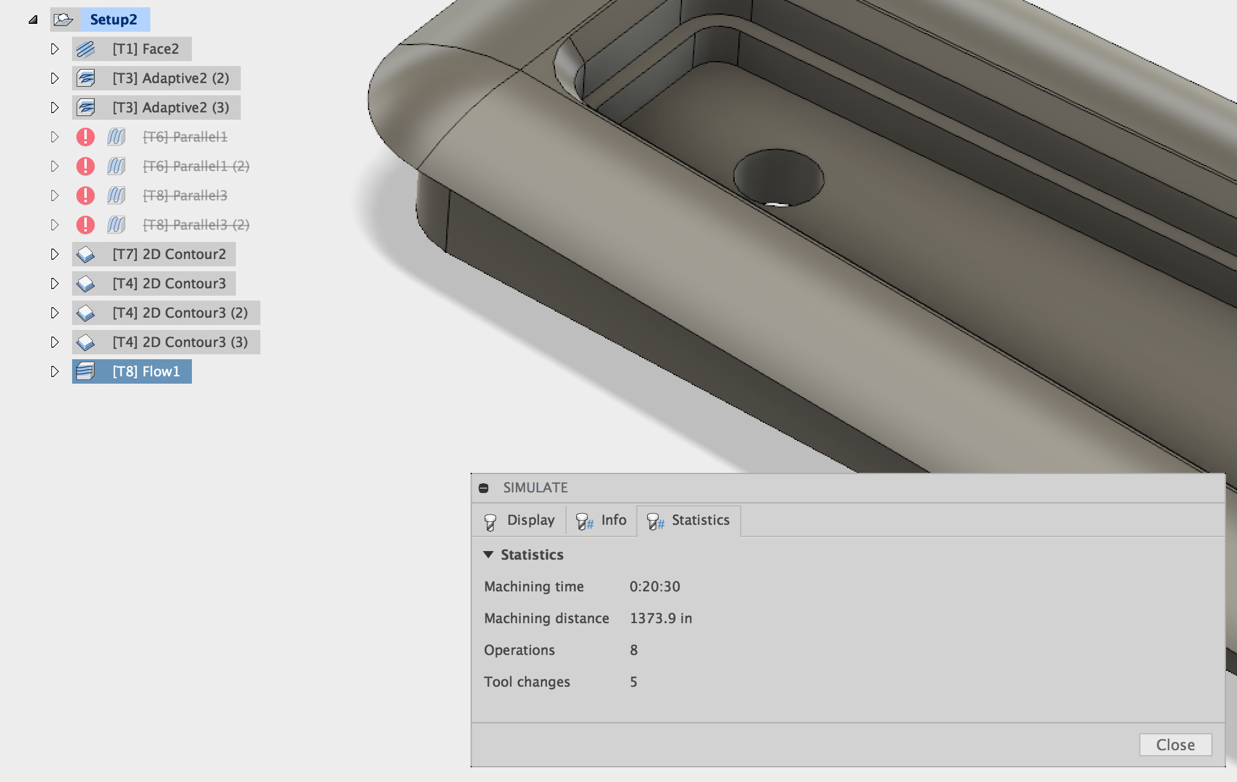This screenshot has height=782, width=1237.
Task: Minimize the SIMULATE panel
Action: tap(483, 488)
